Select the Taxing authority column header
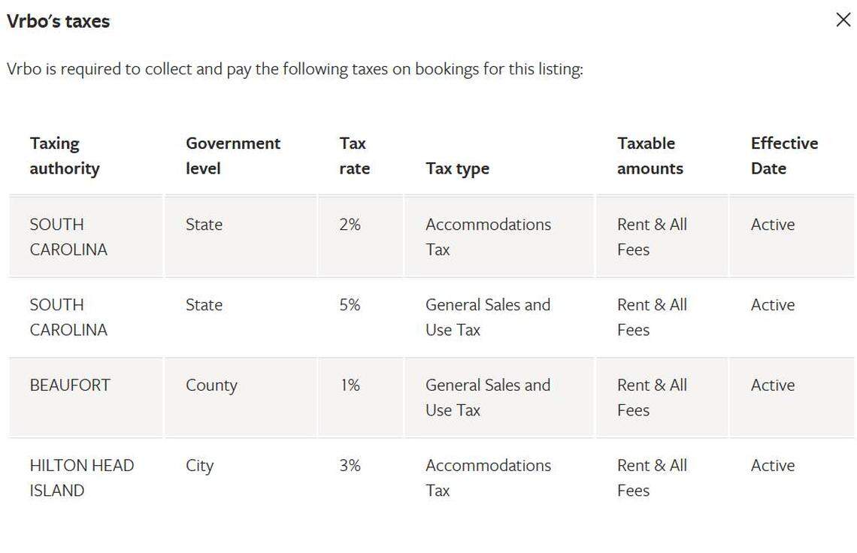This screenshot has height=553, width=857. click(x=65, y=155)
